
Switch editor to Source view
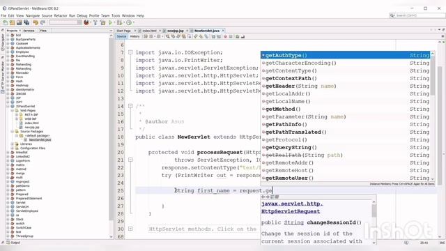pos(121,36)
